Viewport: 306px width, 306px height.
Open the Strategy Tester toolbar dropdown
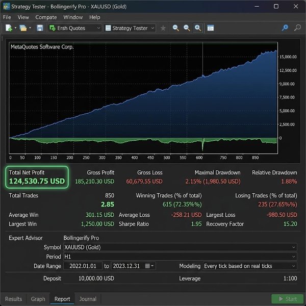(130, 28)
